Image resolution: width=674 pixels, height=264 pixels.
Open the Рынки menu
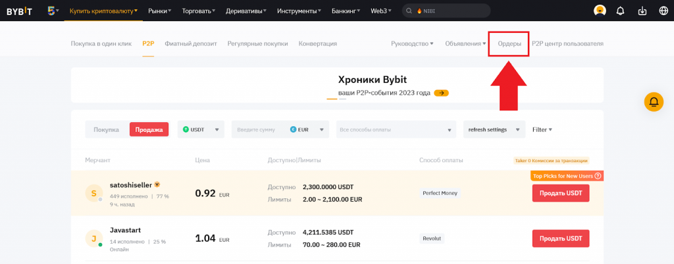coord(159,11)
